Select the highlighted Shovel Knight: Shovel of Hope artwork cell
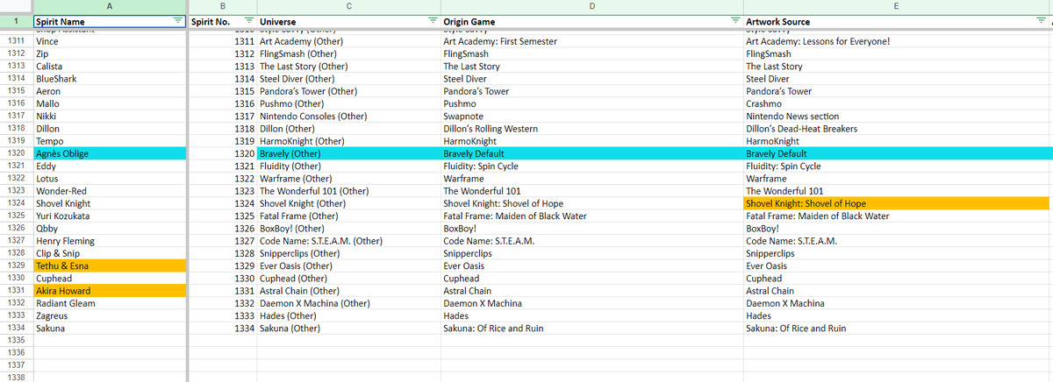1053x382 pixels. tap(896, 203)
